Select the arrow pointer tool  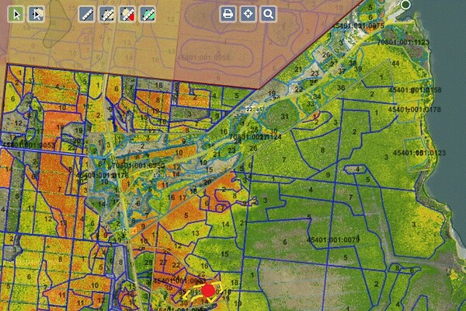pos(16,14)
